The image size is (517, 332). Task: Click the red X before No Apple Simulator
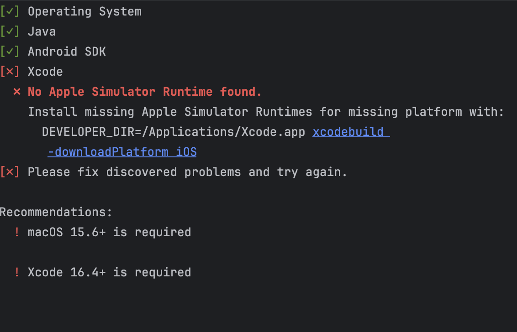[17, 92]
